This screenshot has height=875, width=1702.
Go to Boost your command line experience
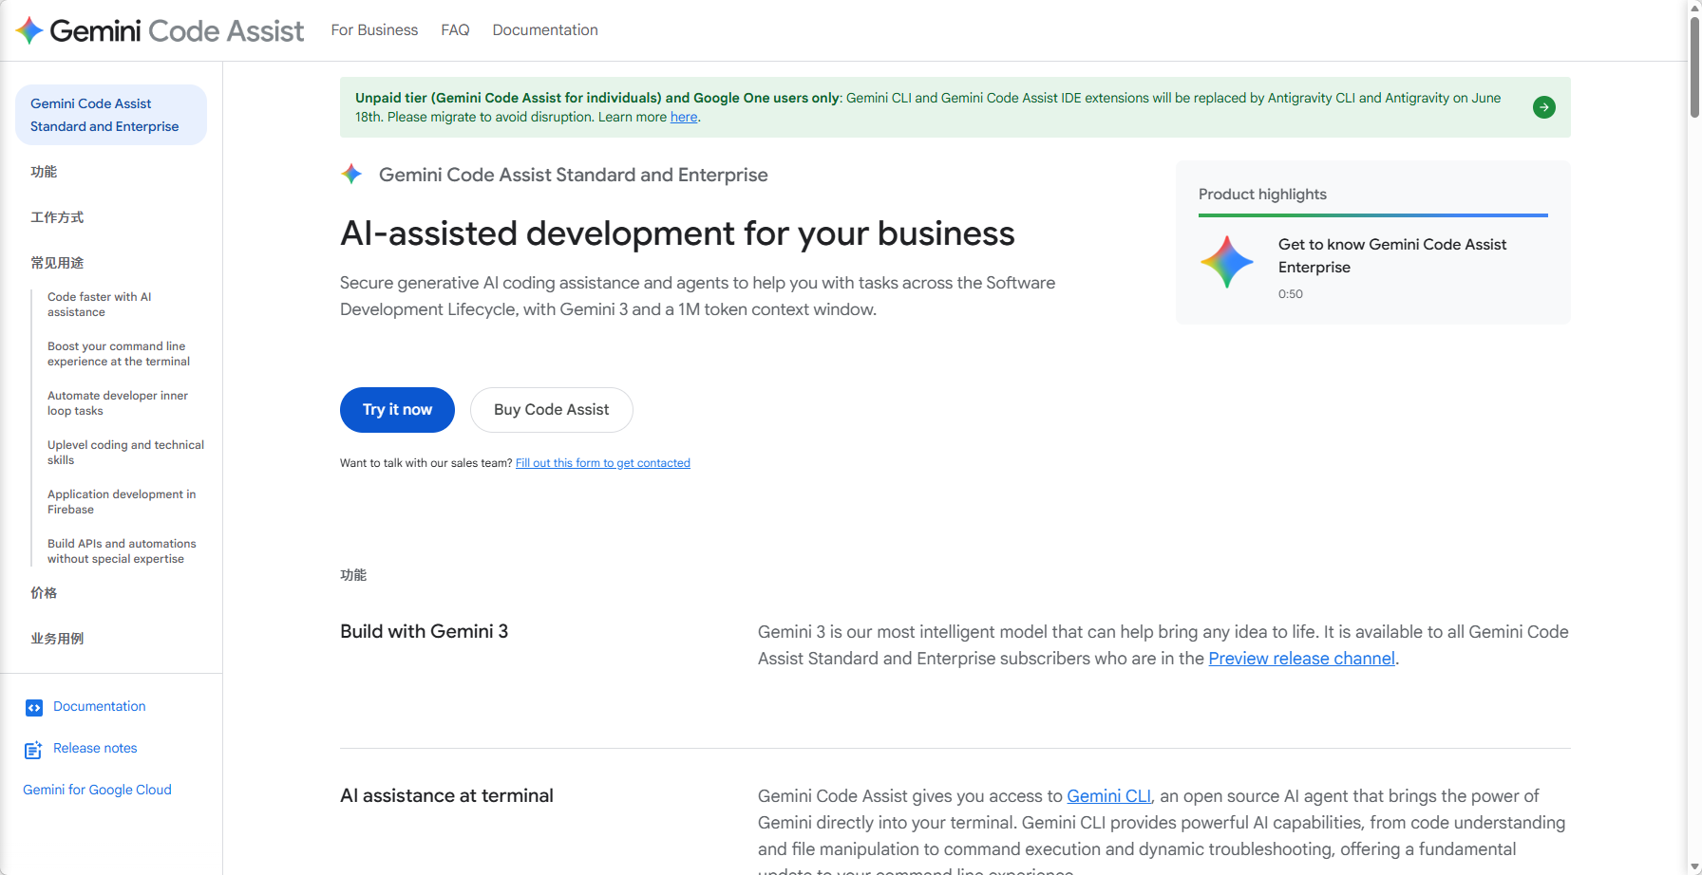[119, 354]
